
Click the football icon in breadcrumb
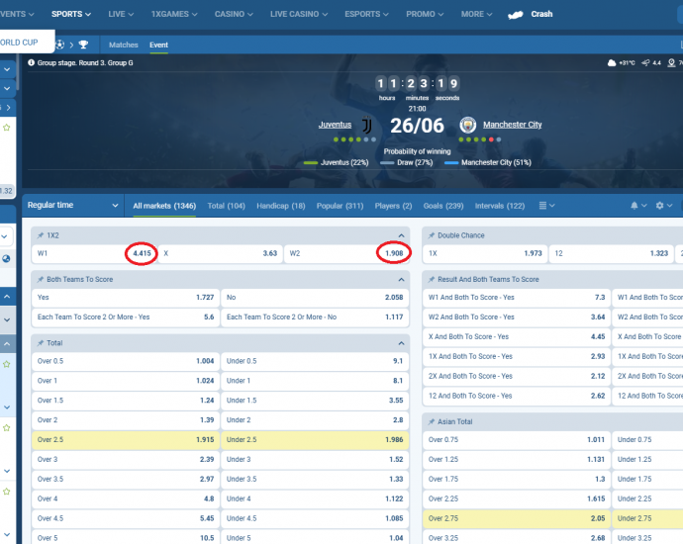(x=60, y=45)
